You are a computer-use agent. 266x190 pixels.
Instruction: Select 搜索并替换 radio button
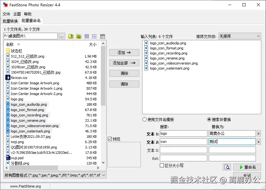click(209, 120)
